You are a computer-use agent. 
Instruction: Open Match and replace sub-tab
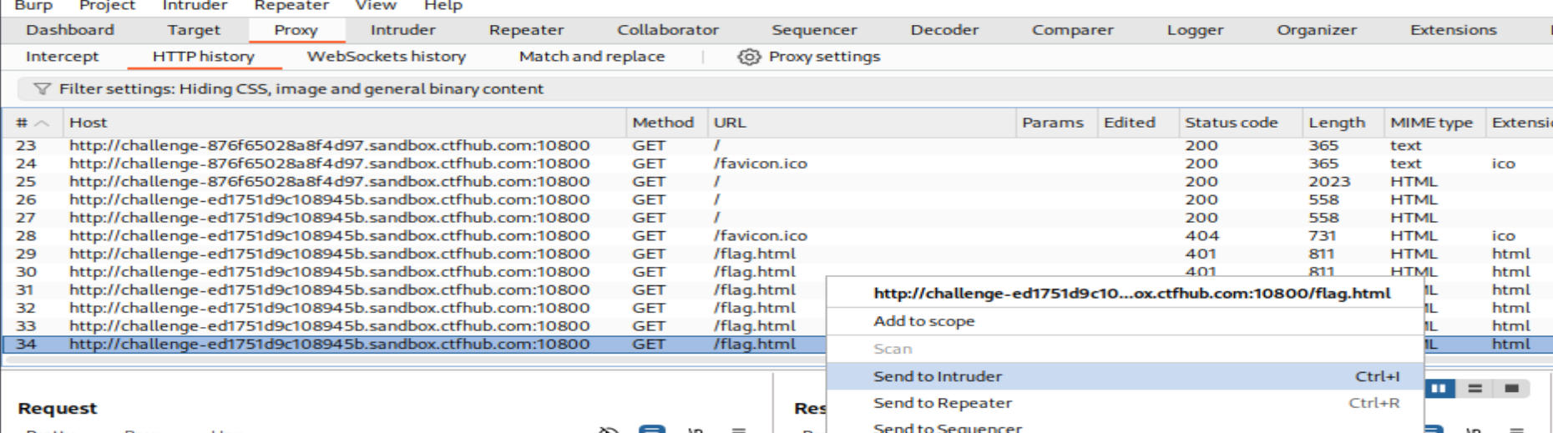[x=591, y=57]
